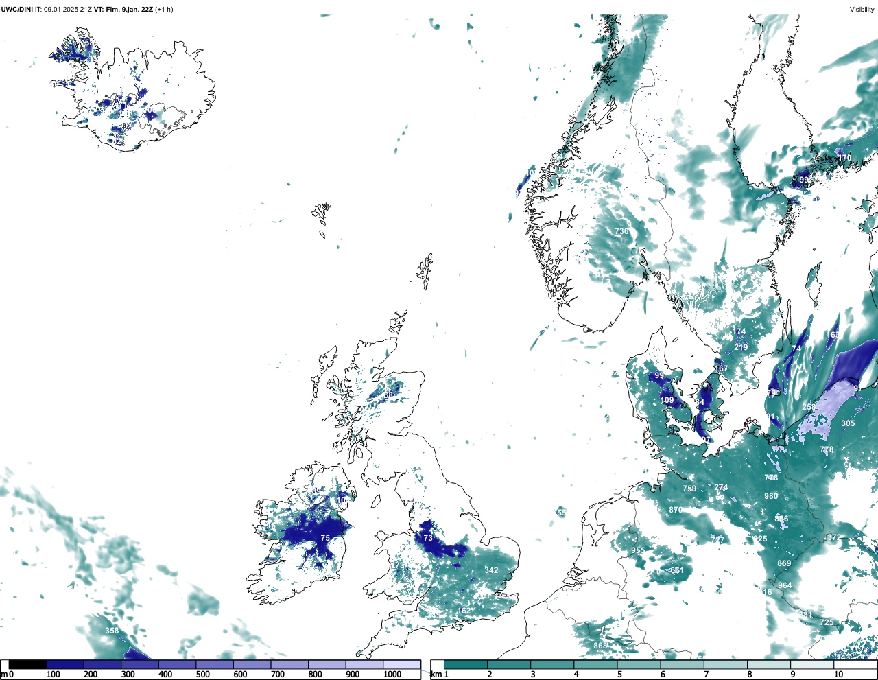Viewport: 878px width, 680px height.
Task: Click the '759' value over northern Germany
Action: pyautogui.click(x=689, y=489)
